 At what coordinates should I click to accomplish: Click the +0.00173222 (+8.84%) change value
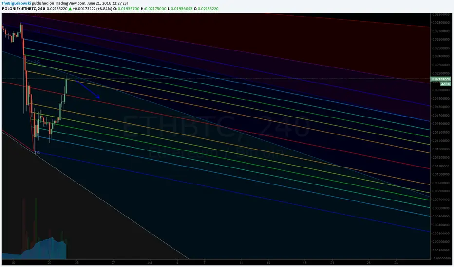(93, 9)
